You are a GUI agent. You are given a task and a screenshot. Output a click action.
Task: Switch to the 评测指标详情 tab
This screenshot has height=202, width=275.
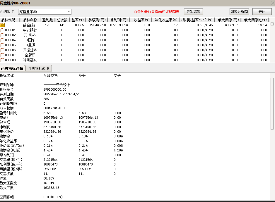pos(12,68)
